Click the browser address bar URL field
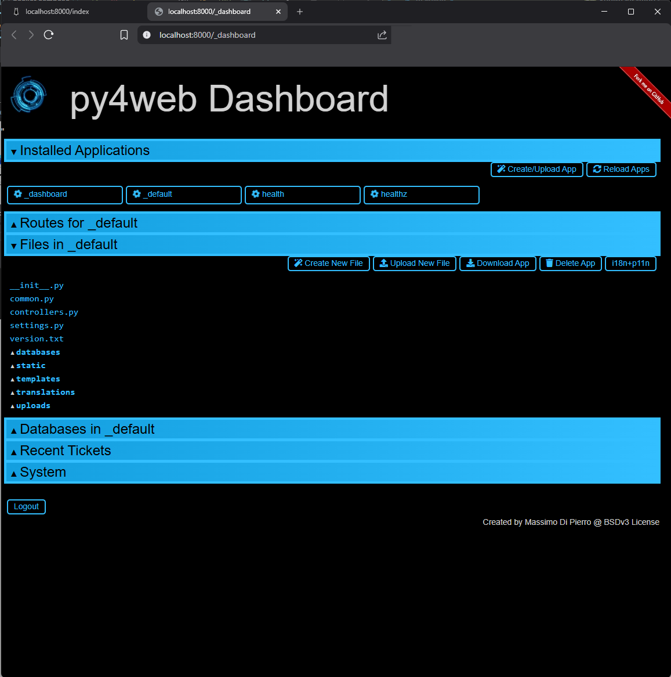Screen dimensions: 671x677 (x=255, y=35)
